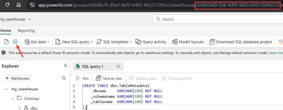This screenshot has height=110, width=283.
Task: Collapse the my_warehouse tree node
Action: click(x=6, y=89)
